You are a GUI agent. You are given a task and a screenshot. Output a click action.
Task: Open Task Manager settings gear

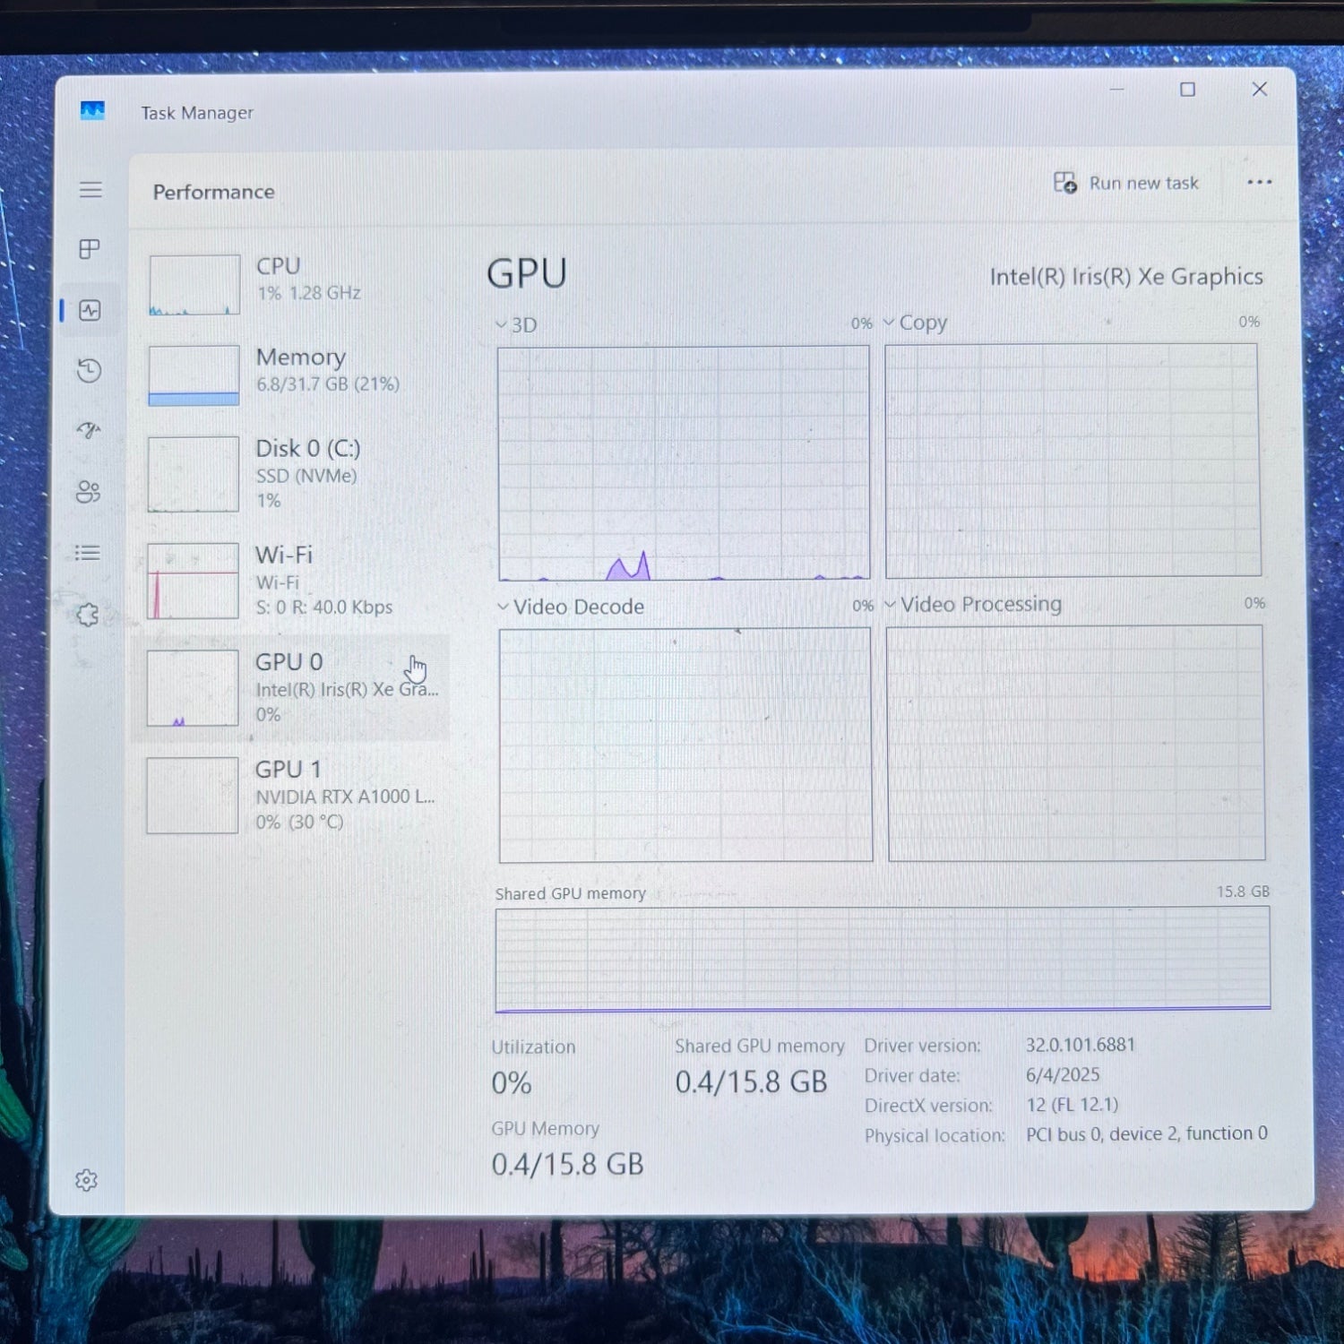(86, 1180)
